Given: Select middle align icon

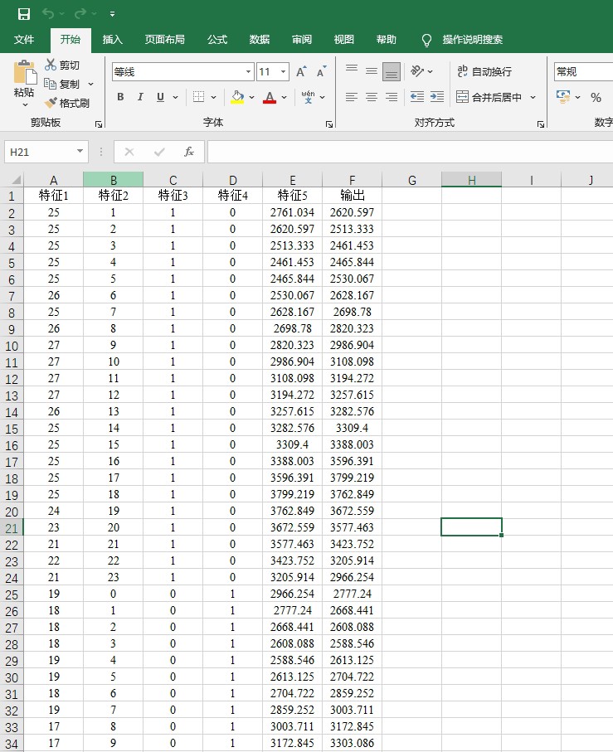Looking at the screenshot, I should tap(372, 71).
